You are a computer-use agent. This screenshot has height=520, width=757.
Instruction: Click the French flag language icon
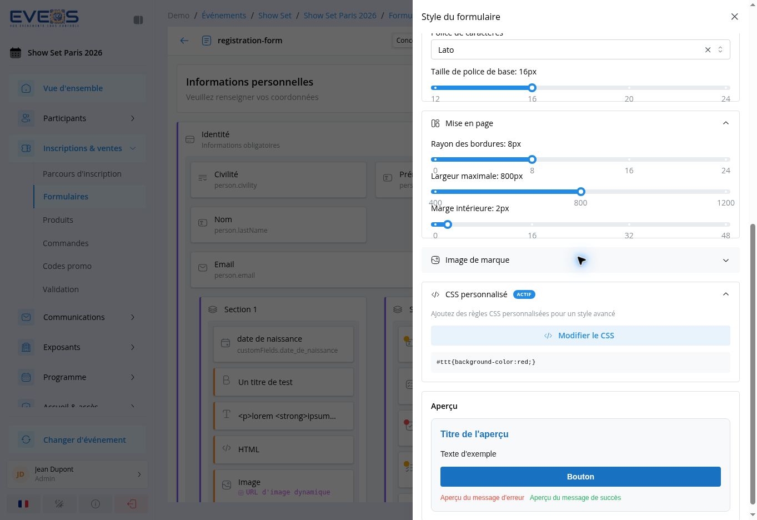[23, 504]
